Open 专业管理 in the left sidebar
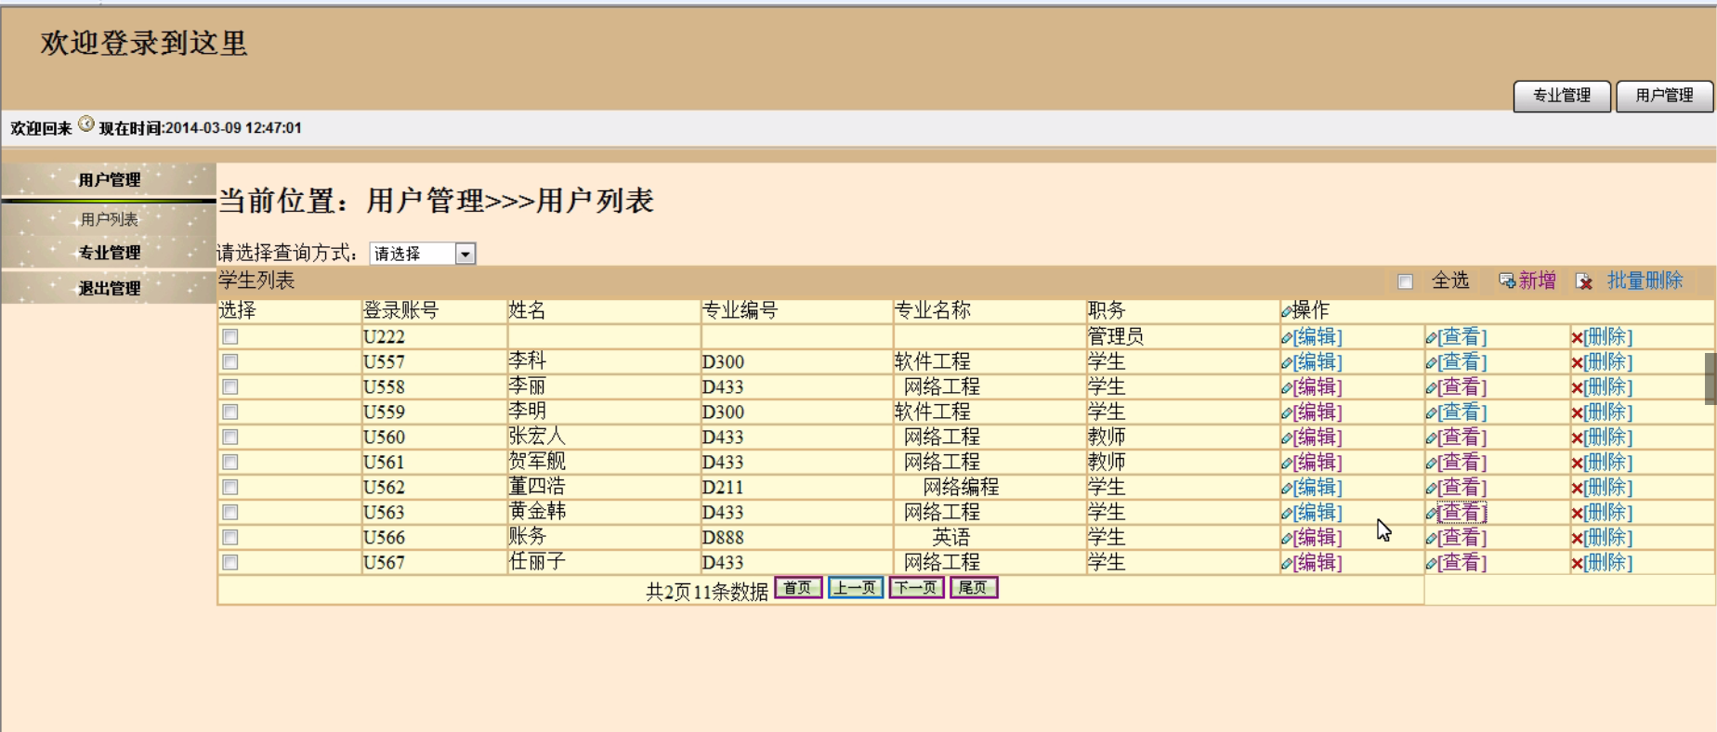Viewport: 1717px width, 732px height. pos(109,253)
